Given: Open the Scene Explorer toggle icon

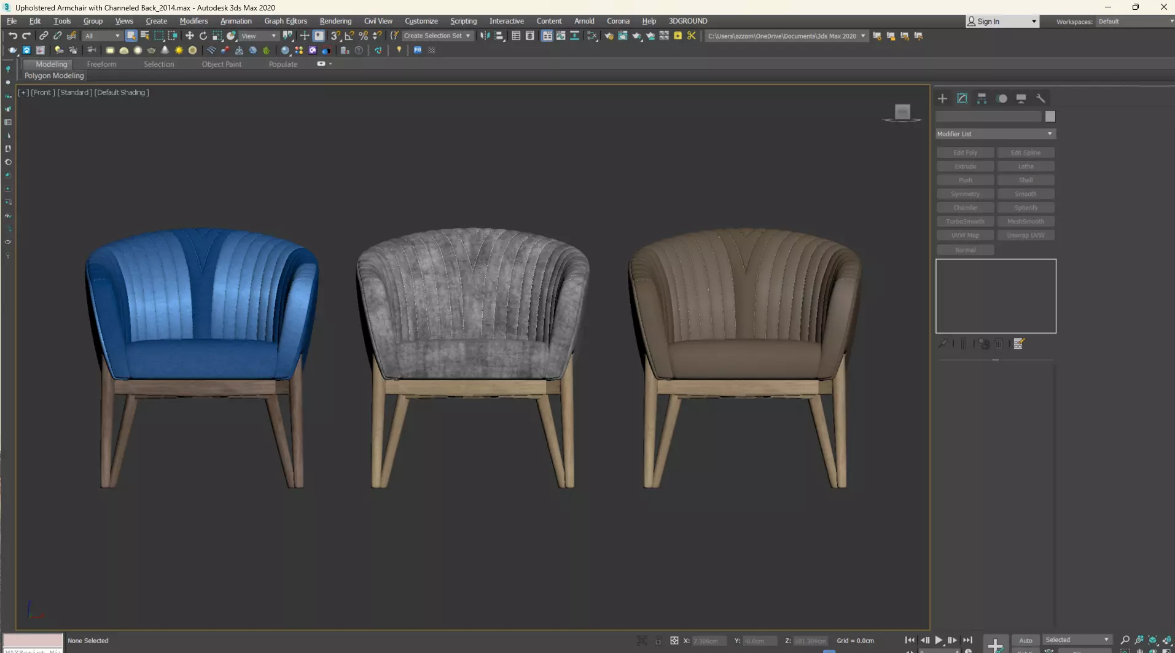Looking at the screenshot, I should pyautogui.click(x=516, y=36).
